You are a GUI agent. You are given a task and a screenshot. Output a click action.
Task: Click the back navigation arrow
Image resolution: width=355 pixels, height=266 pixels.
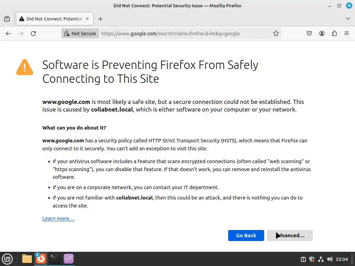8,34
